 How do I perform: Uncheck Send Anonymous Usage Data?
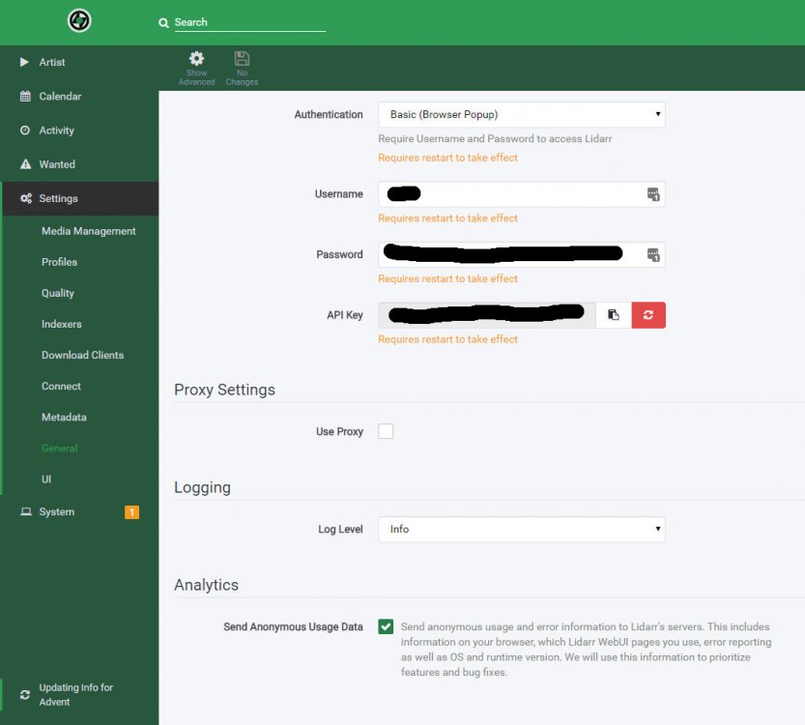point(386,626)
